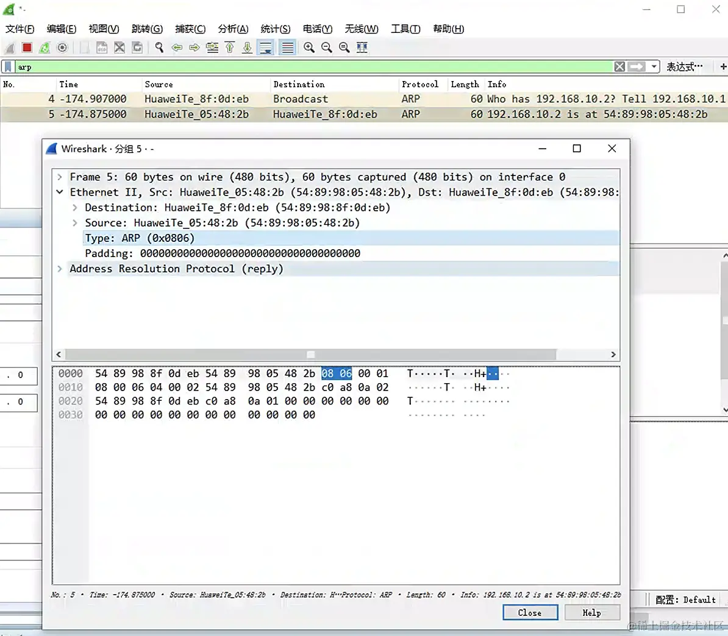Open the 捕获(C) menu

(x=190, y=29)
